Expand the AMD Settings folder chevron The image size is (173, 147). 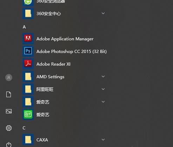(103, 76)
